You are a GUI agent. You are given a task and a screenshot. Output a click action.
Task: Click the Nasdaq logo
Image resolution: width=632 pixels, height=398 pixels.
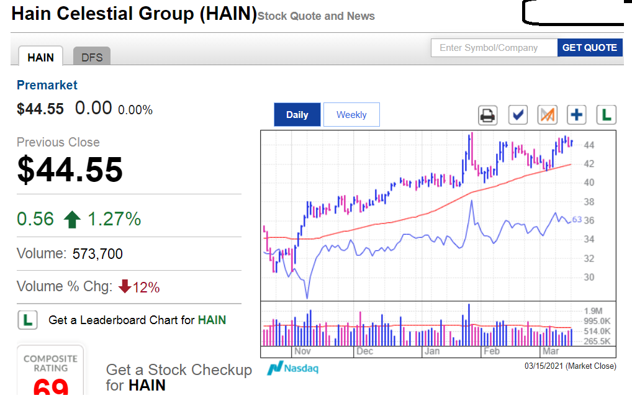point(293,368)
